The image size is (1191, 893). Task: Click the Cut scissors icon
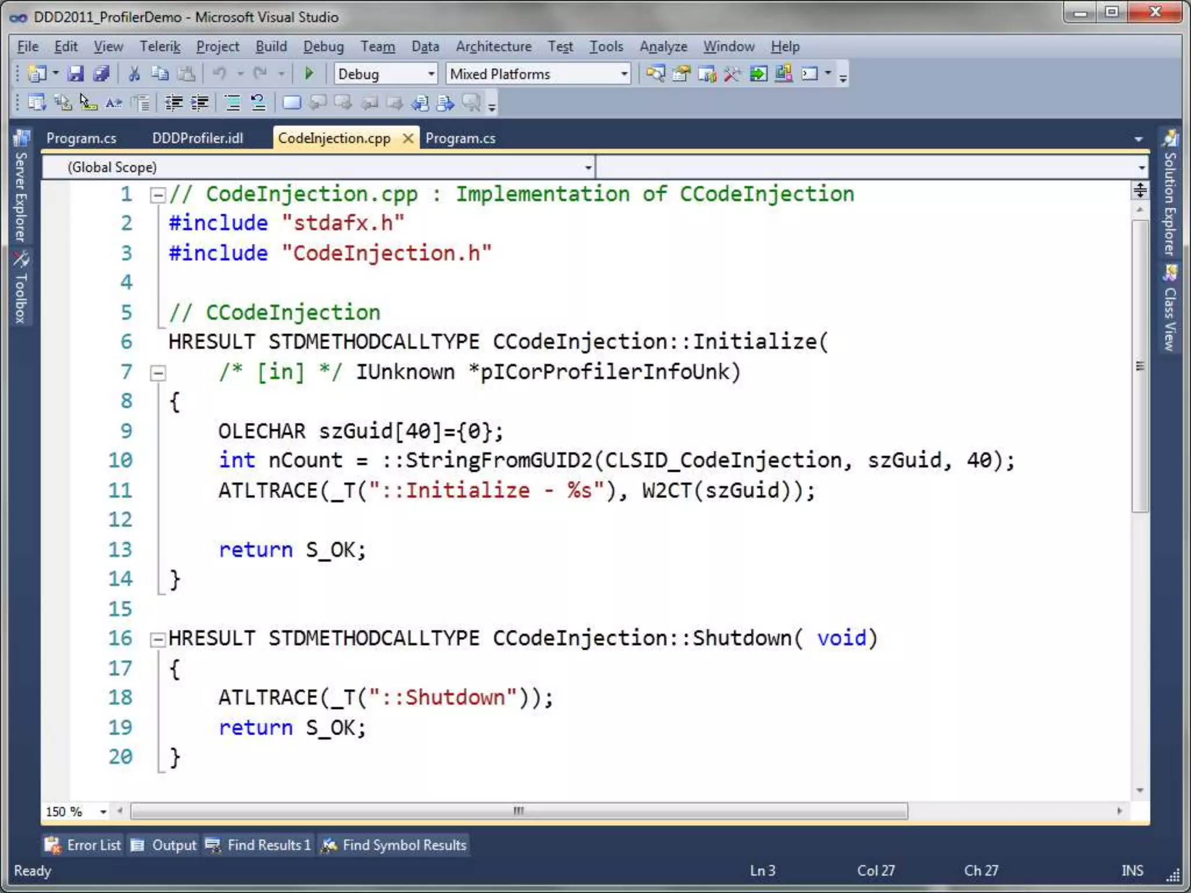click(x=134, y=74)
